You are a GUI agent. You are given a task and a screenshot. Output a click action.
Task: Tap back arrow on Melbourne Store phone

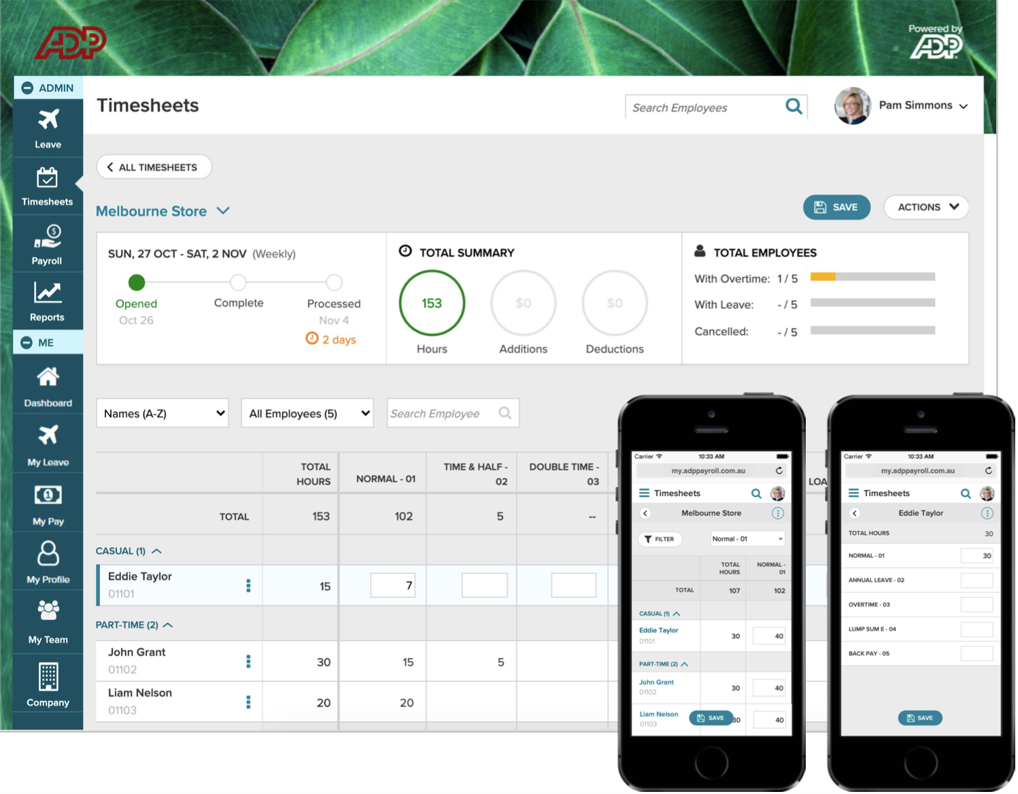pos(645,514)
